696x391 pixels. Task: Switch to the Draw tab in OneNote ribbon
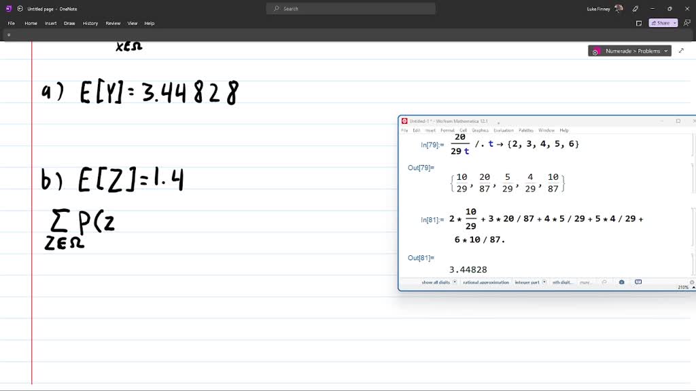pyautogui.click(x=69, y=22)
